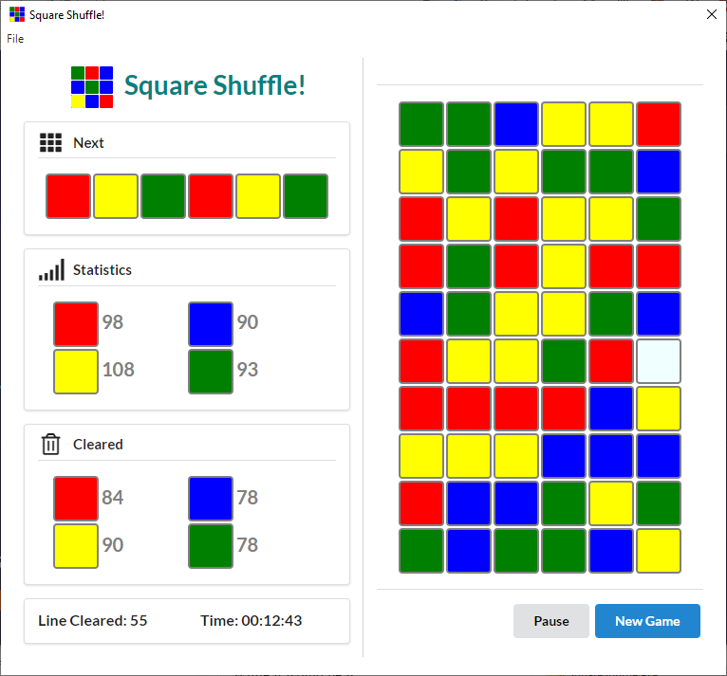Screen dimensions: 727x676
Task: Click the last green square in Next queue
Action: click(x=306, y=196)
